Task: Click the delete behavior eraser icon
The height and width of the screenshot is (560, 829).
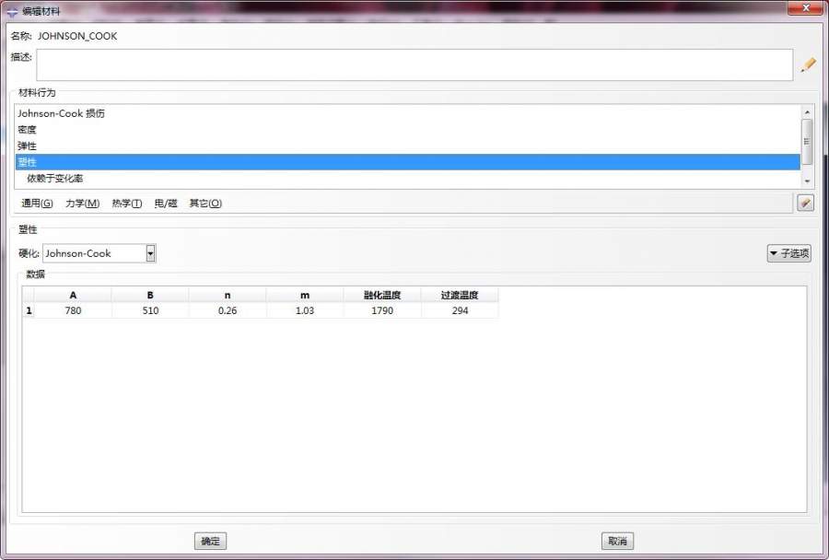Action: tap(805, 203)
